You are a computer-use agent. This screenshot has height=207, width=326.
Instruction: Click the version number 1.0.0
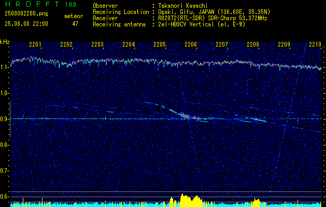click(70, 5)
